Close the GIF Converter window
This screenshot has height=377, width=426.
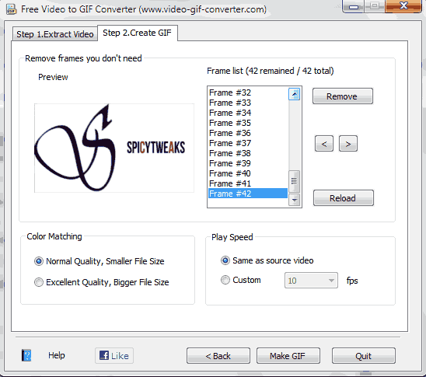pos(403,6)
